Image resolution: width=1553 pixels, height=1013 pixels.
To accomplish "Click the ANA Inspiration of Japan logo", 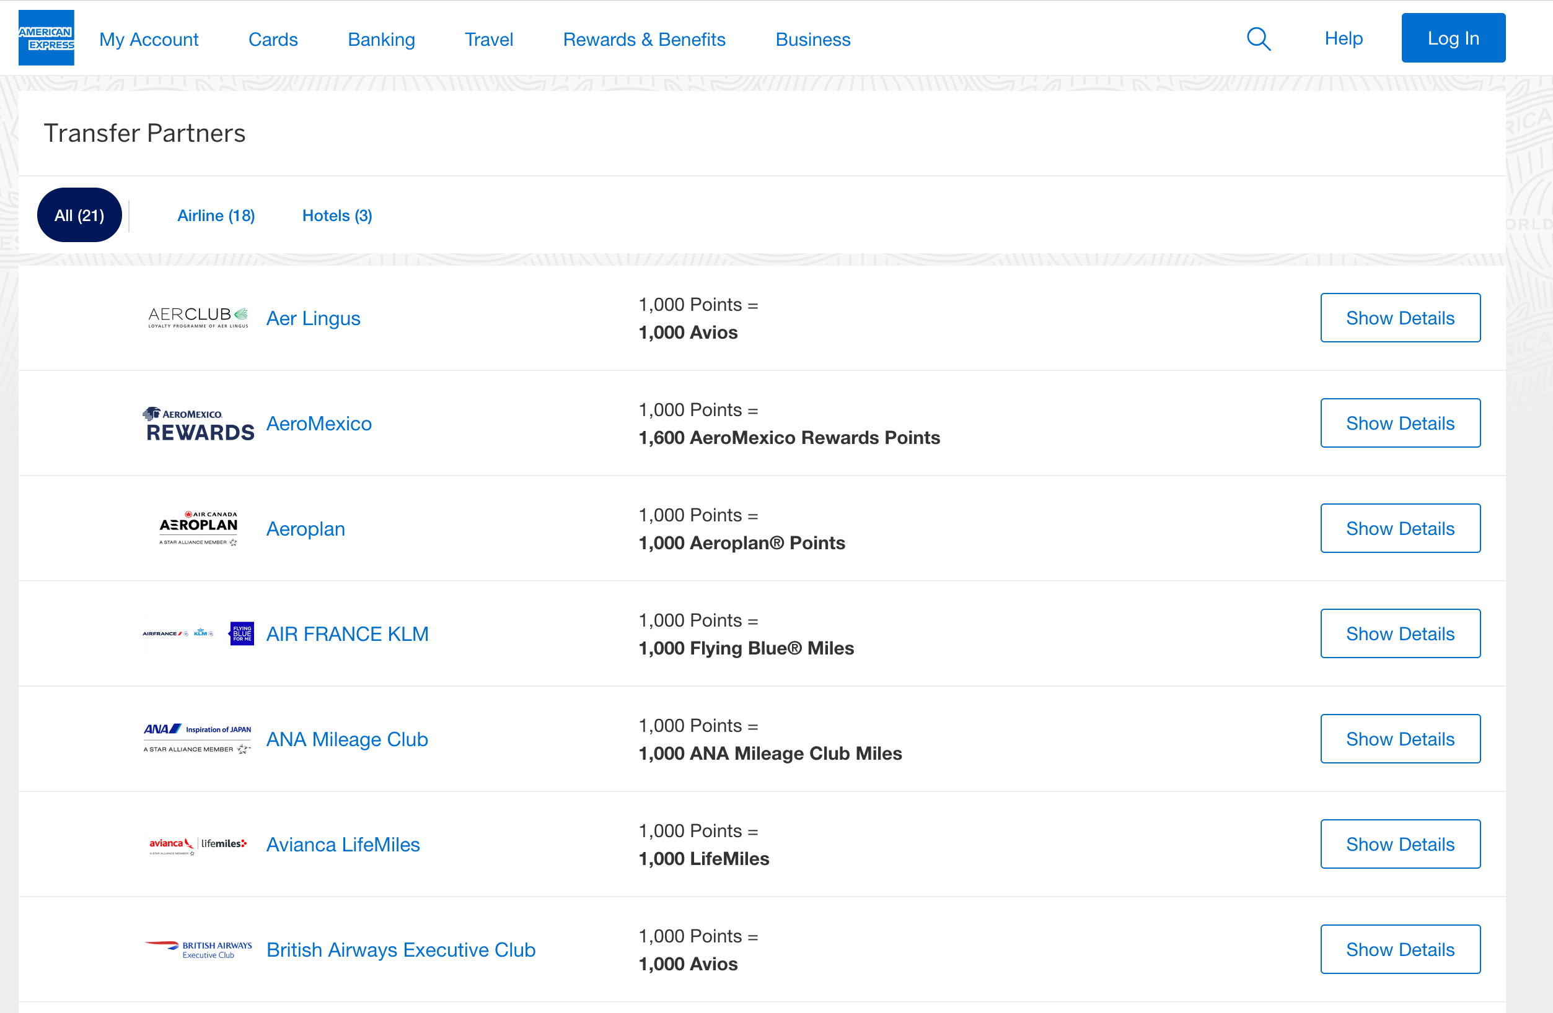I will click(198, 739).
